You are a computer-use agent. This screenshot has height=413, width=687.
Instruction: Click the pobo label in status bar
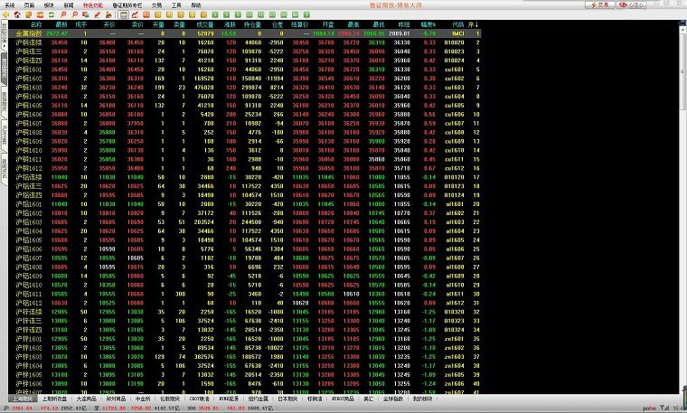point(649,408)
